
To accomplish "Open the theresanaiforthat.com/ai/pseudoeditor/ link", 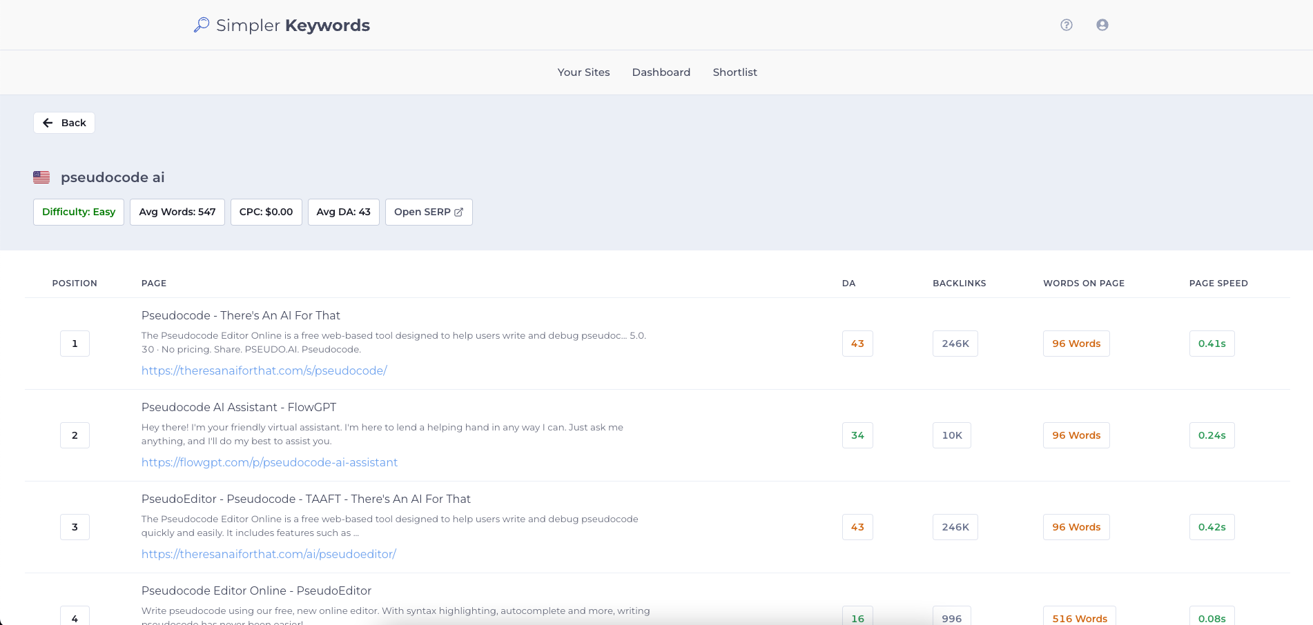I will click(269, 554).
